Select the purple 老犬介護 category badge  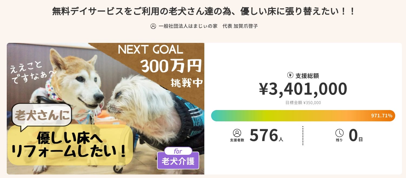point(178,161)
